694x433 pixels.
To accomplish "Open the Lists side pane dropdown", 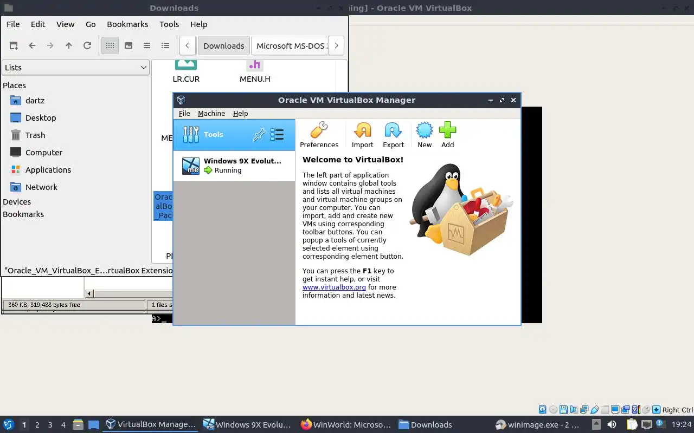I will [x=75, y=68].
